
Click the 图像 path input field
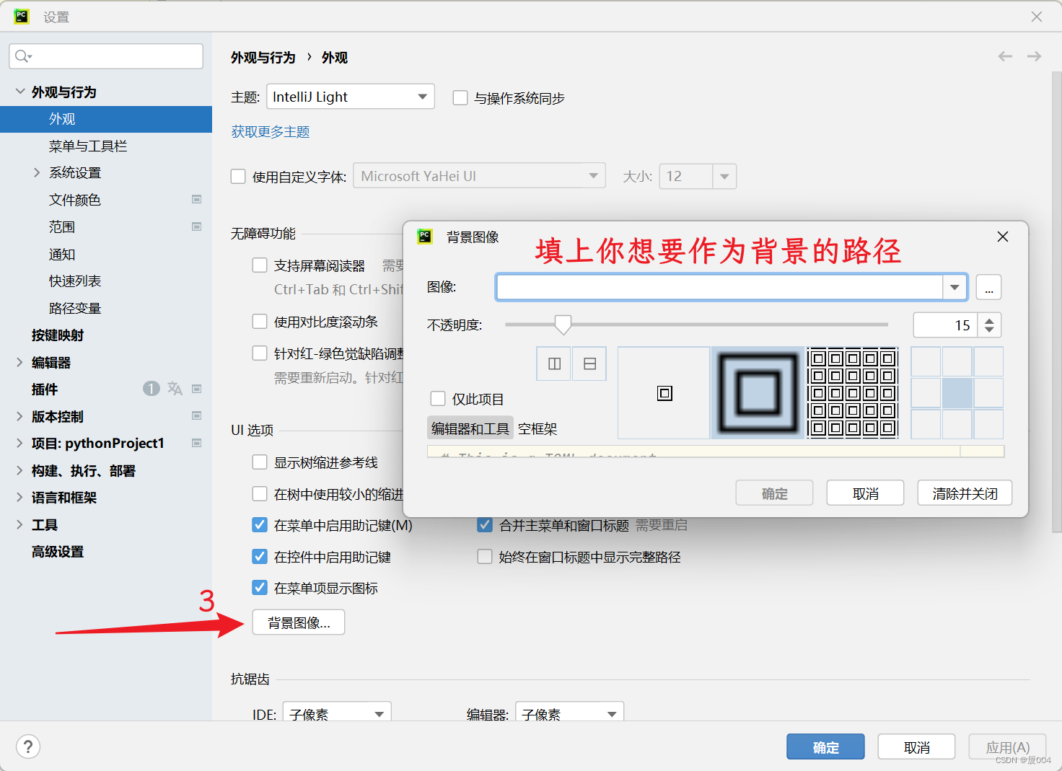[720, 287]
